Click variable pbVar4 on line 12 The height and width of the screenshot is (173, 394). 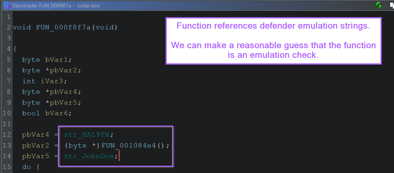coord(36,135)
